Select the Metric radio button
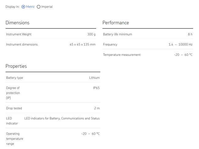 click(24, 7)
